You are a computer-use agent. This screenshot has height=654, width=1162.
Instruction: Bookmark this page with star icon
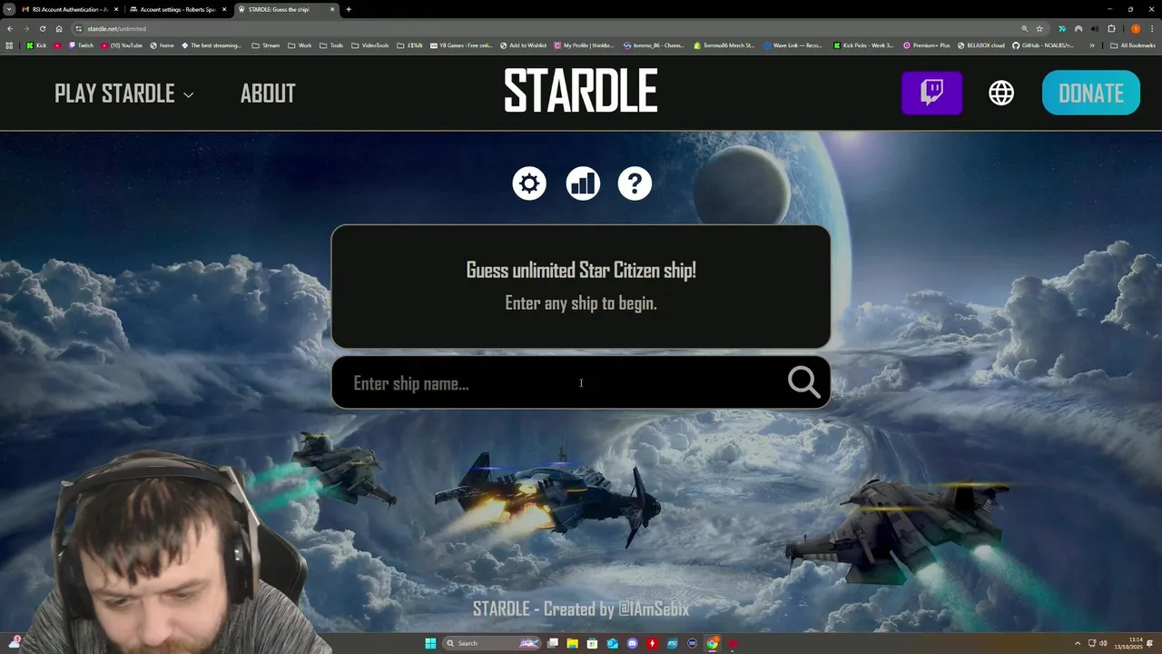(x=1039, y=28)
